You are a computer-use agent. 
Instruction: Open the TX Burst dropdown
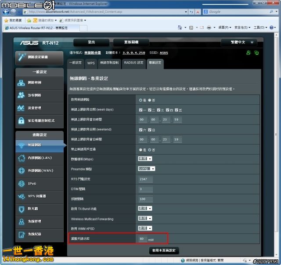pos(145,208)
